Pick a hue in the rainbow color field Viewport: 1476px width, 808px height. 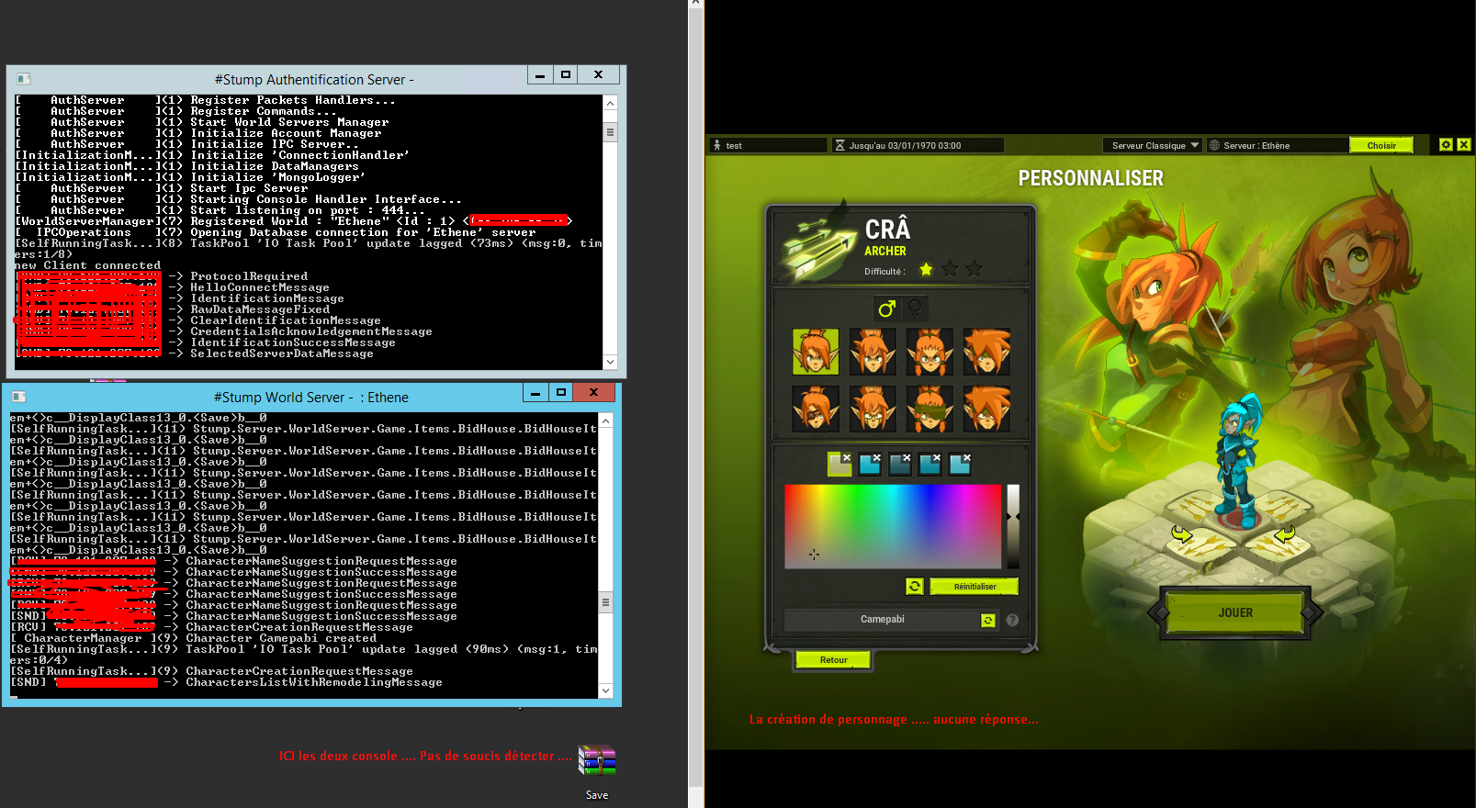click(893, 526)
